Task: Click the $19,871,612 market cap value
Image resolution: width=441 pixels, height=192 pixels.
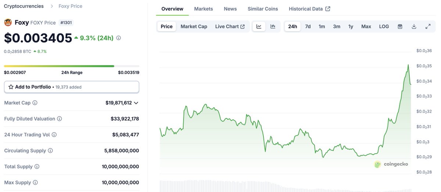Action: pyautogui.click(x=119, y=103)
